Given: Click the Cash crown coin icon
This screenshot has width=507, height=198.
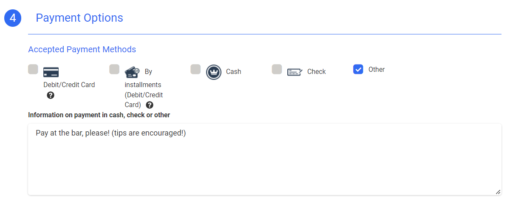Looking at the screenshot, I should (x=214, y=72).
